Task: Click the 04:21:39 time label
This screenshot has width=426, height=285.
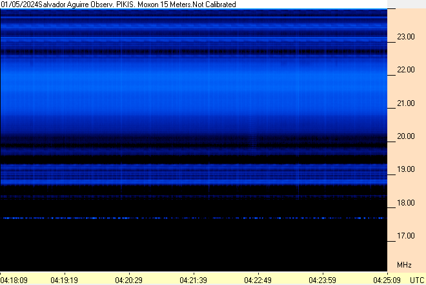Action: [194, 280]
